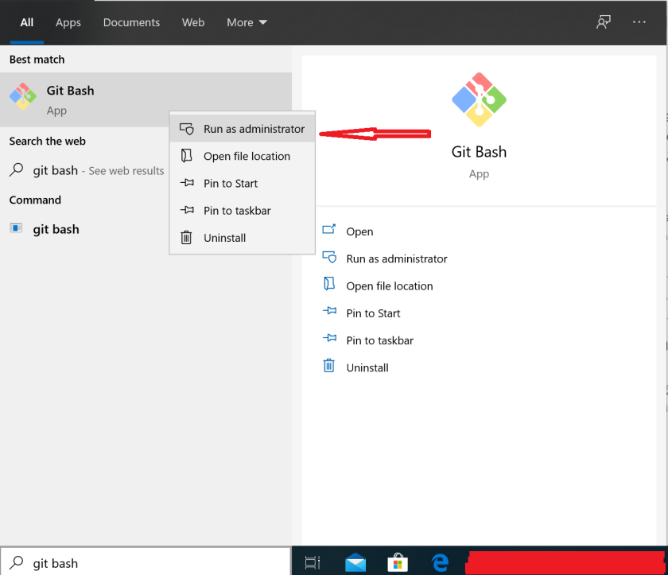Open the Mail app from taskbar
Viewport: 668px width, 575px height.
355,562
